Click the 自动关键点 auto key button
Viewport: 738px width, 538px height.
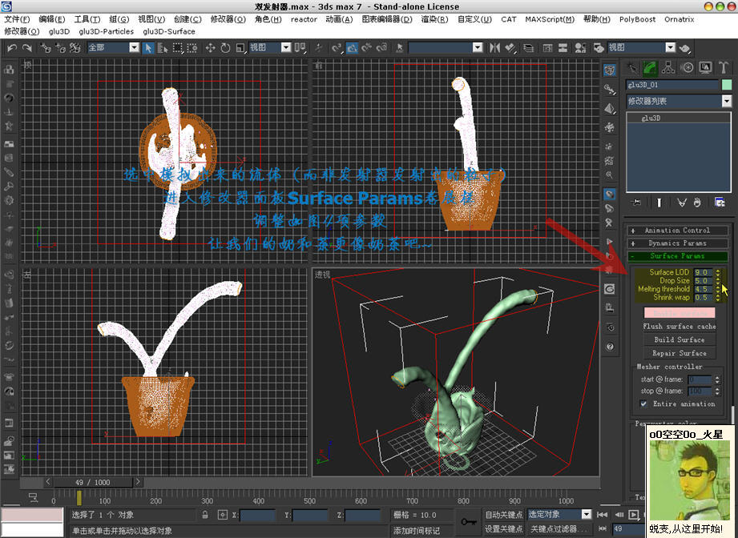coord(503,515)
